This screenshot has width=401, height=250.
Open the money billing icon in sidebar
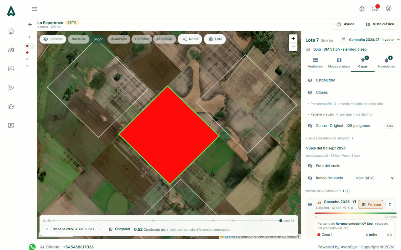click(11, 126)
